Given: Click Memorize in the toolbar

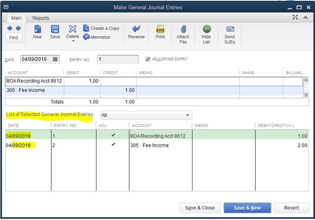Looking at the screenshot, I should [x=96, y=37].
